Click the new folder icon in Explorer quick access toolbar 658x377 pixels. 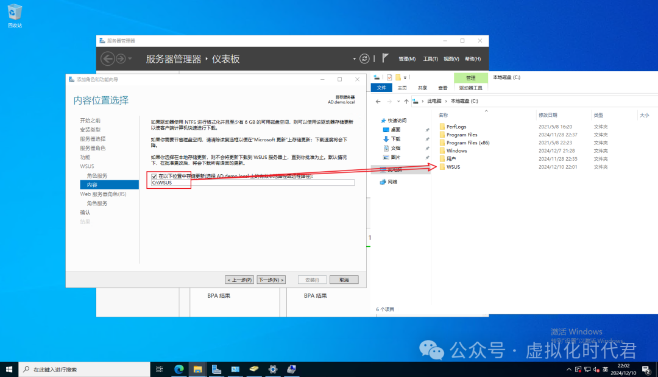click(398, 77)
